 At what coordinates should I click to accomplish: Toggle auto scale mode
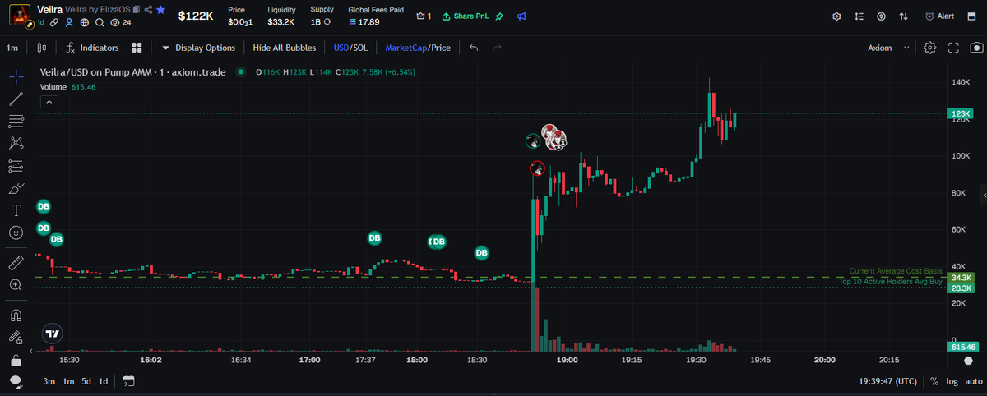[973, 382]
